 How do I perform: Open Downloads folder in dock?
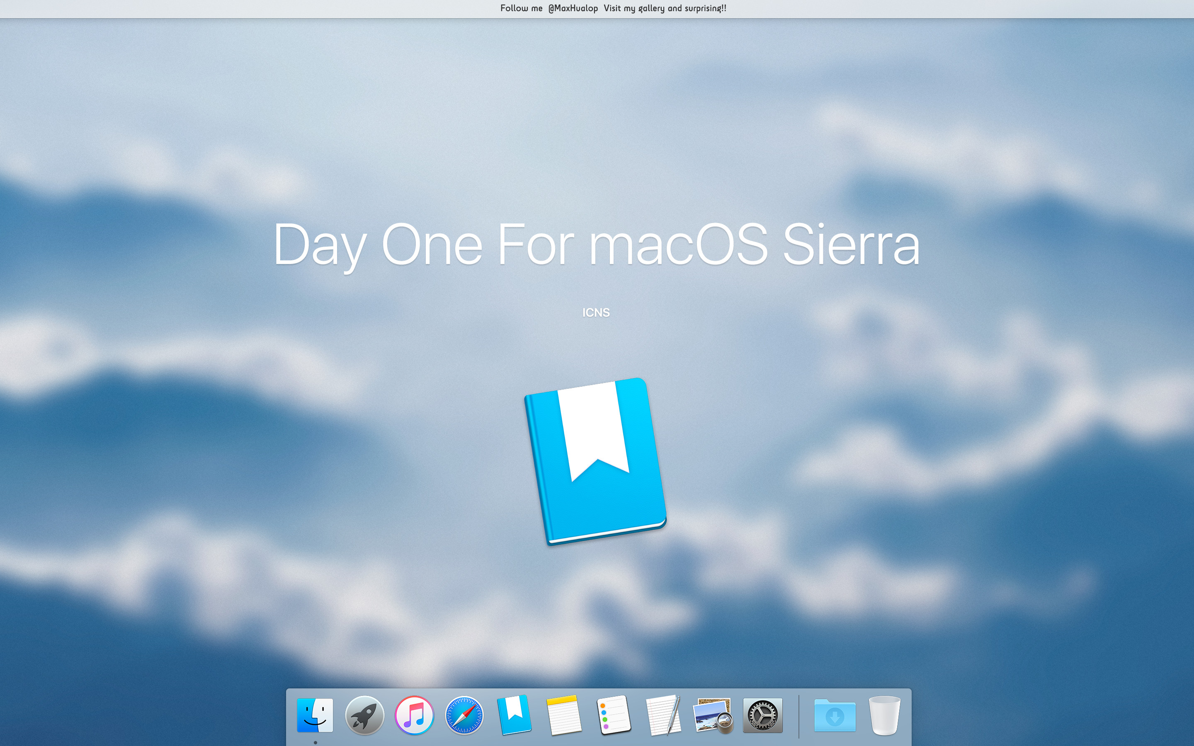point(835,715)
